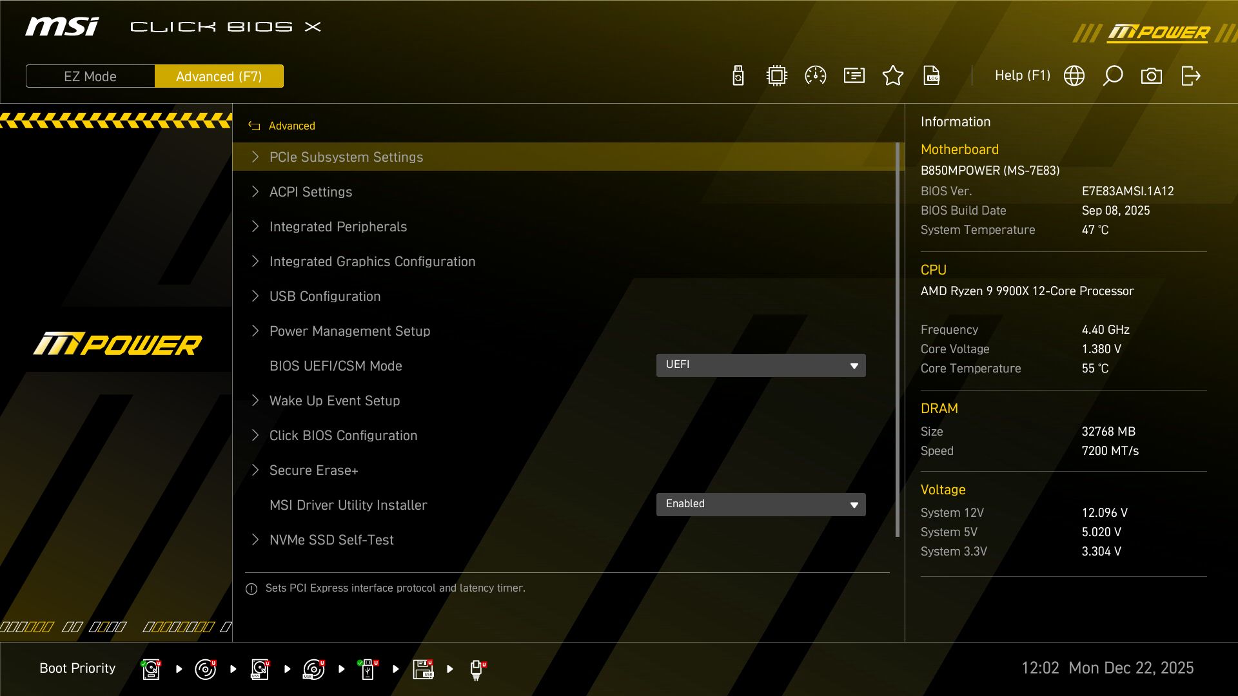Exit BIOS via the exit arrow icon
Image resolution: width=1238 pixels, height=696 pixels.
[x=1190, y=75]
